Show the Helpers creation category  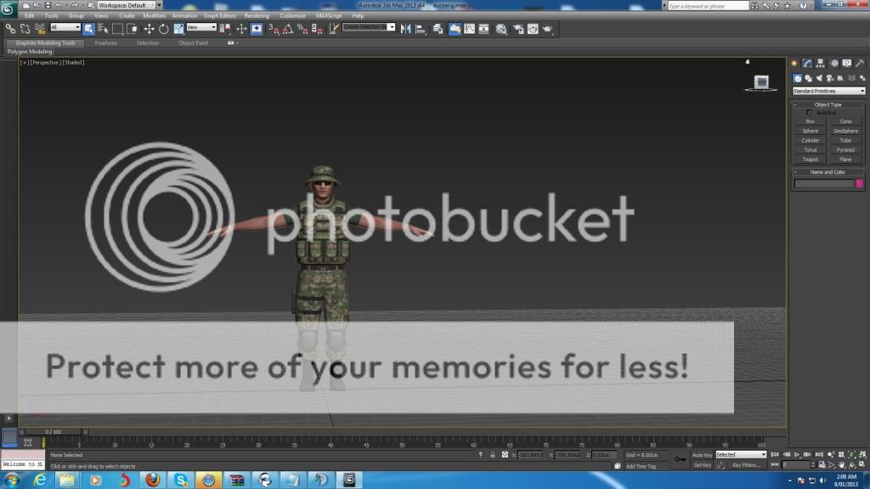pos(840,78)
